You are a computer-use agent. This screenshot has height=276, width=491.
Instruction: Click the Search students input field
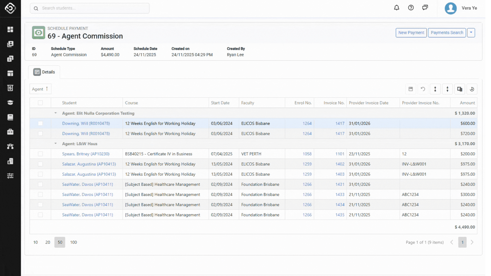click(x=90, y=8)
